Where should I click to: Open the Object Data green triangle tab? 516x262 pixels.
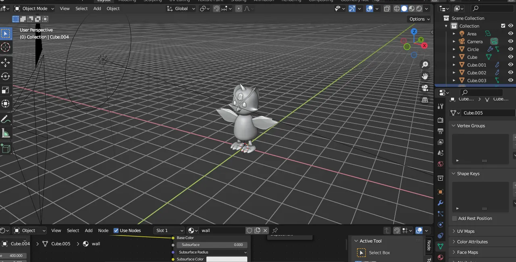point(440,246)
